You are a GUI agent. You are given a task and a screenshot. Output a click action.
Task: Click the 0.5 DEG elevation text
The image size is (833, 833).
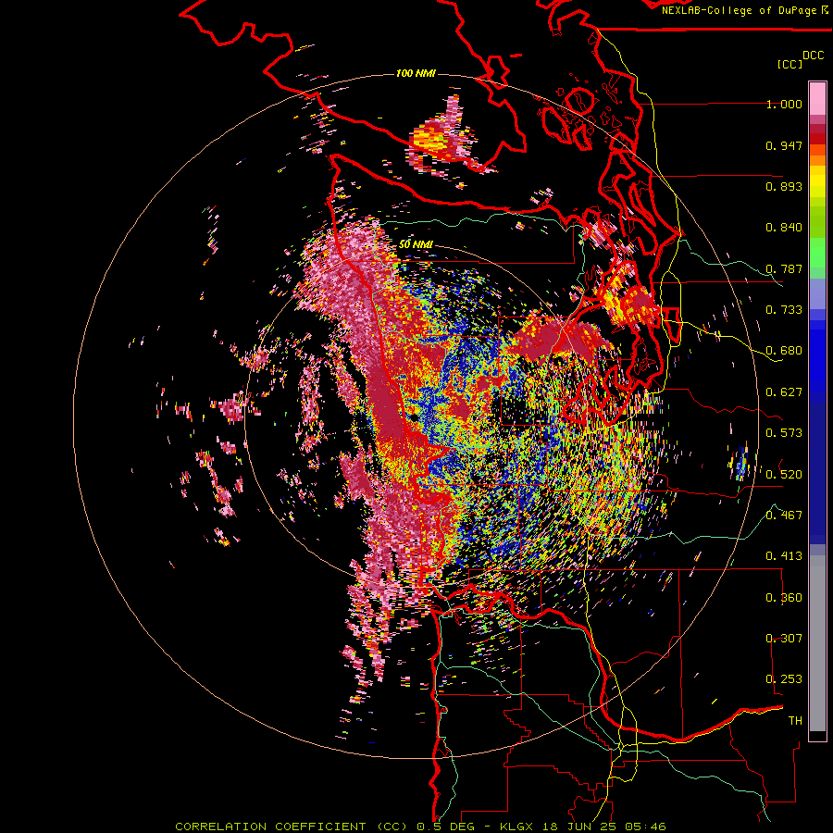(447, 827)
